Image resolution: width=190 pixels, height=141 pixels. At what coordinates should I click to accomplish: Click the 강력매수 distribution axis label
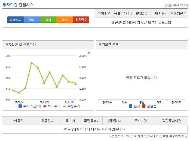click(107, 102)
